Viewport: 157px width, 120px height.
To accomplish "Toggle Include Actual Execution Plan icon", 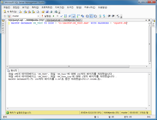I will (78, 16).
